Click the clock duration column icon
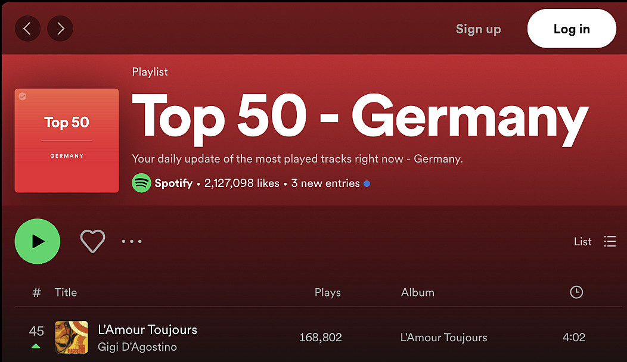This screenshot has width=627, height=362. (576, 292)
